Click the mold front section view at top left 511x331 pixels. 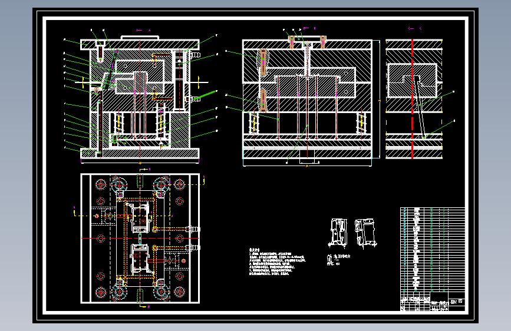point(140,97)
